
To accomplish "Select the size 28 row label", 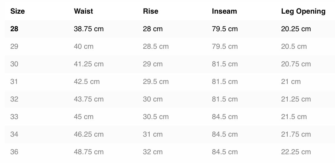I will [14, 29].
